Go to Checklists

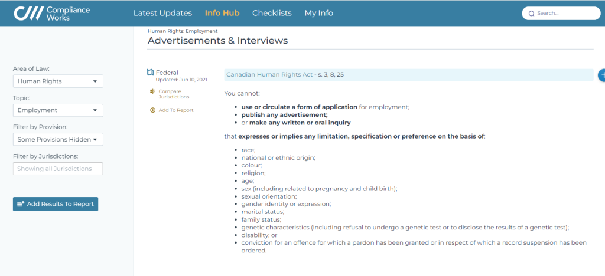click(272, 13)
